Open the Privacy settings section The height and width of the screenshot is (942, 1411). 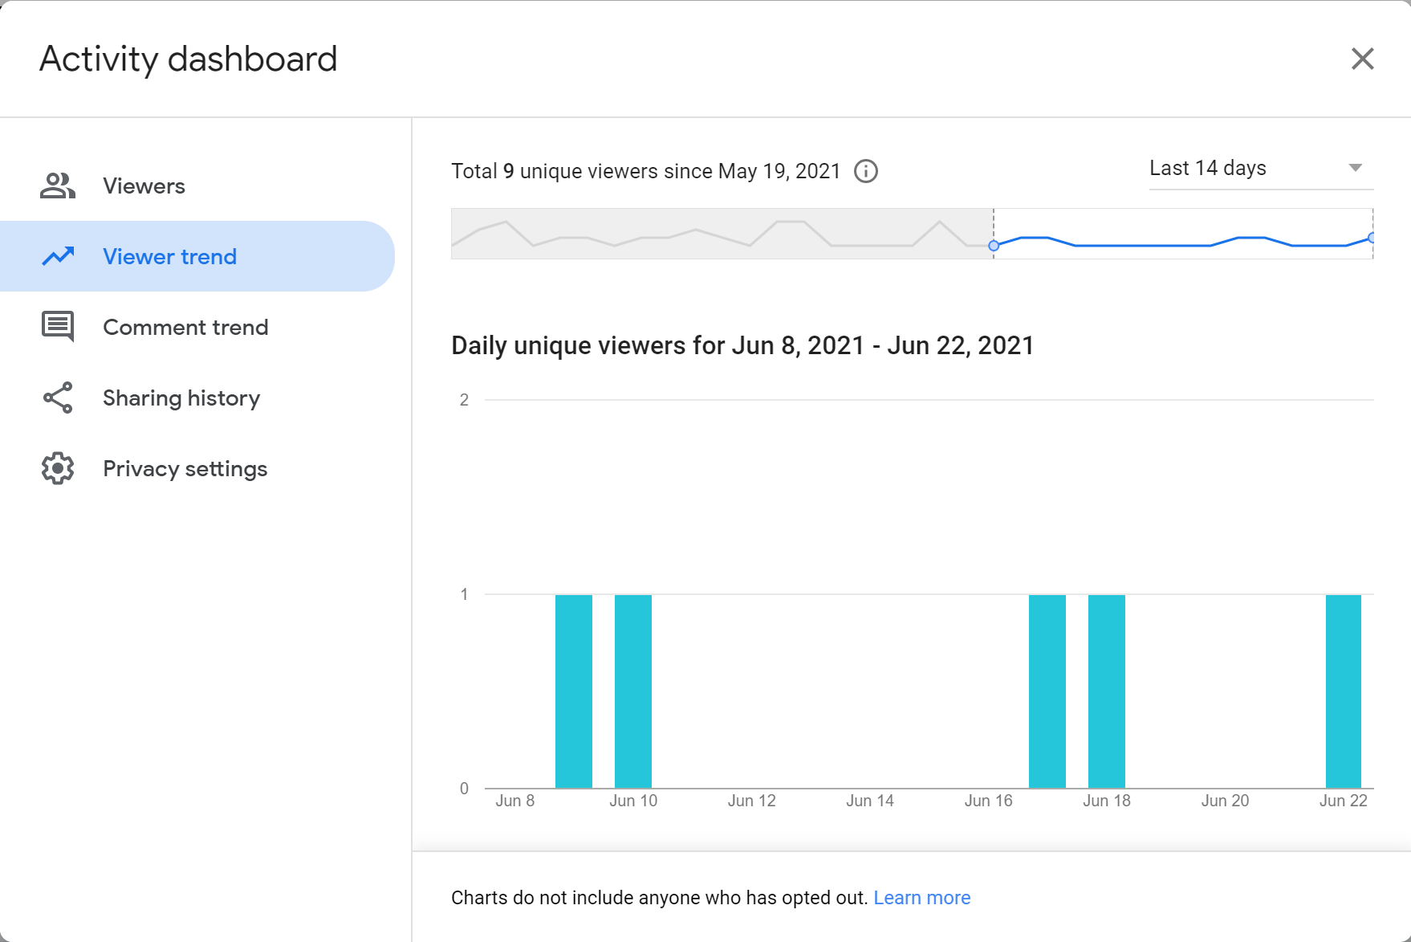185,468
